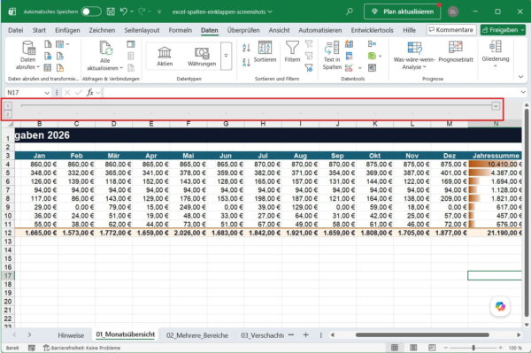Show outline level 2

pyautogui.click(x=8, y=114)
